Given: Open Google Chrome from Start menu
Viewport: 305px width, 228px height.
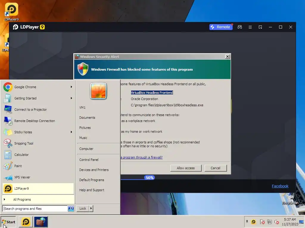Looking at the screenshot, I should 38,87.
